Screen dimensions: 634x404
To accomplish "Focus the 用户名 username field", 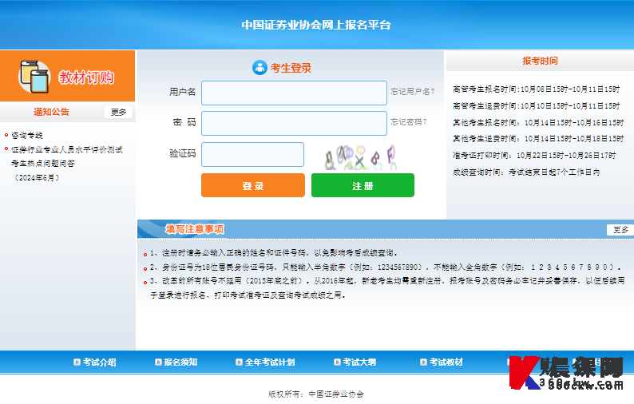I will pyautogui.click(x=294, y=93).
